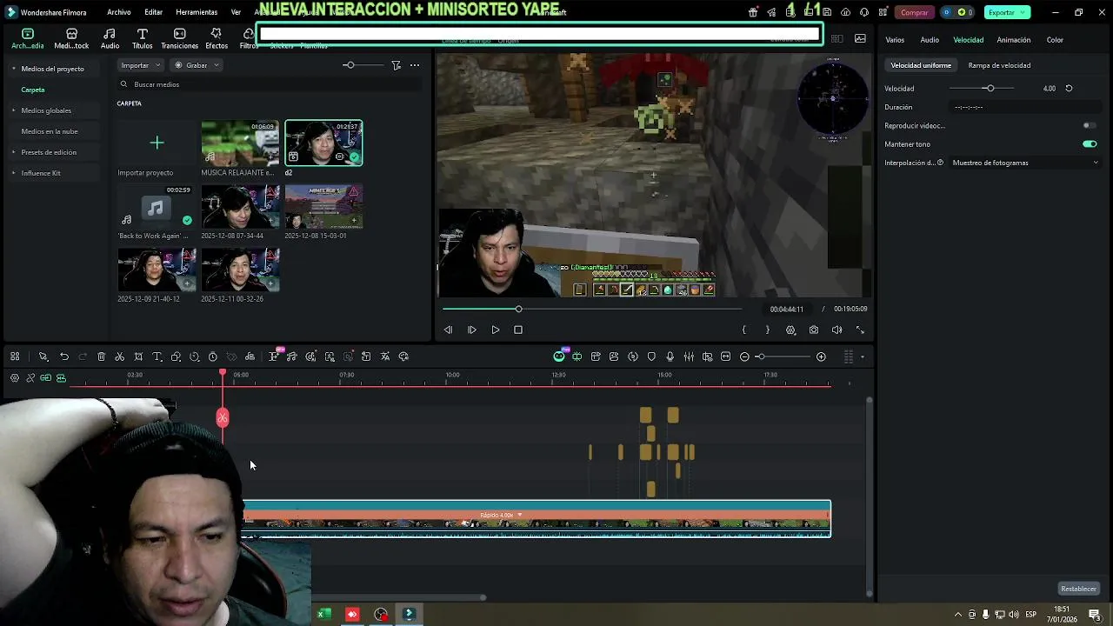Open the Exportar button dropdown arrow
The image size is (1113, 626).
coord(1023,12)
